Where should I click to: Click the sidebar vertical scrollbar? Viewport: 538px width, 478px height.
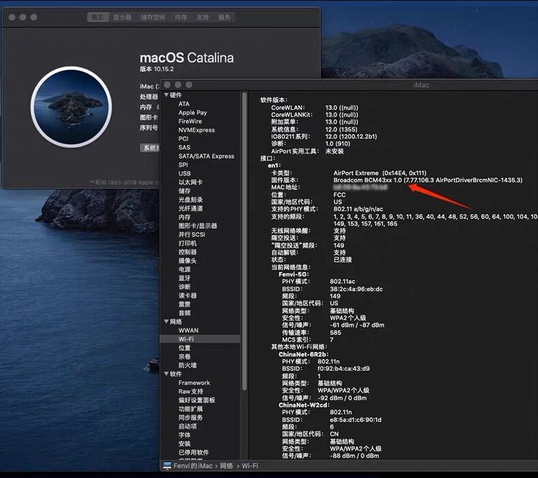(x=244, y=240)
